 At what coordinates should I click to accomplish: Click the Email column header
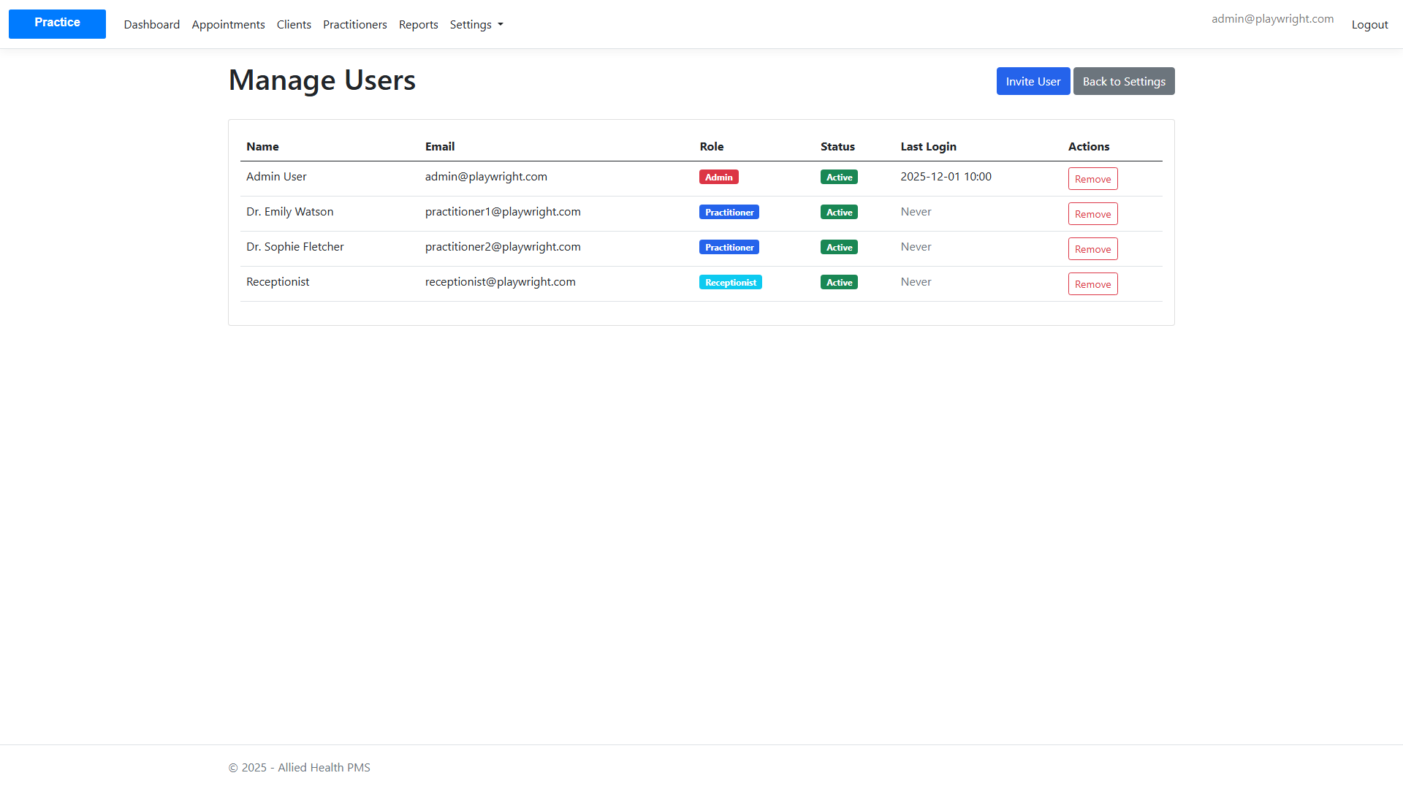tap(440, 147)
